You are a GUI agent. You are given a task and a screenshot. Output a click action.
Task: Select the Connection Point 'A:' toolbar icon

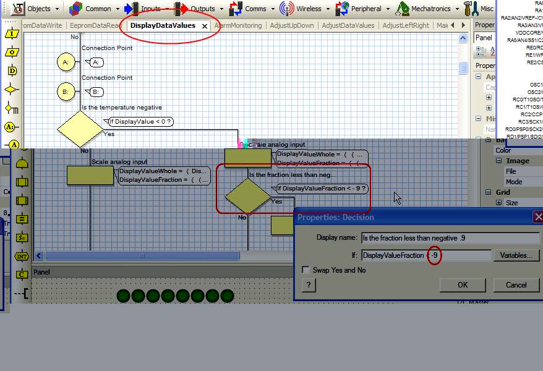(11, 127)
